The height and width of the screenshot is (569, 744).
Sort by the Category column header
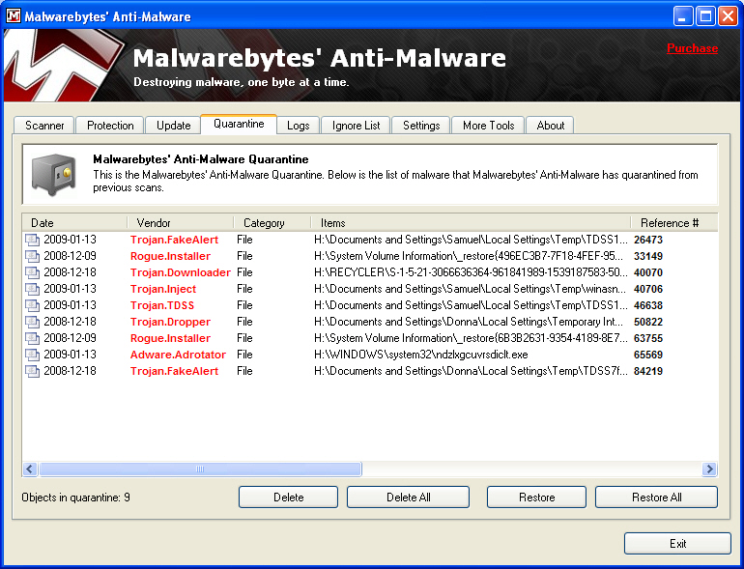click(272, 222)
